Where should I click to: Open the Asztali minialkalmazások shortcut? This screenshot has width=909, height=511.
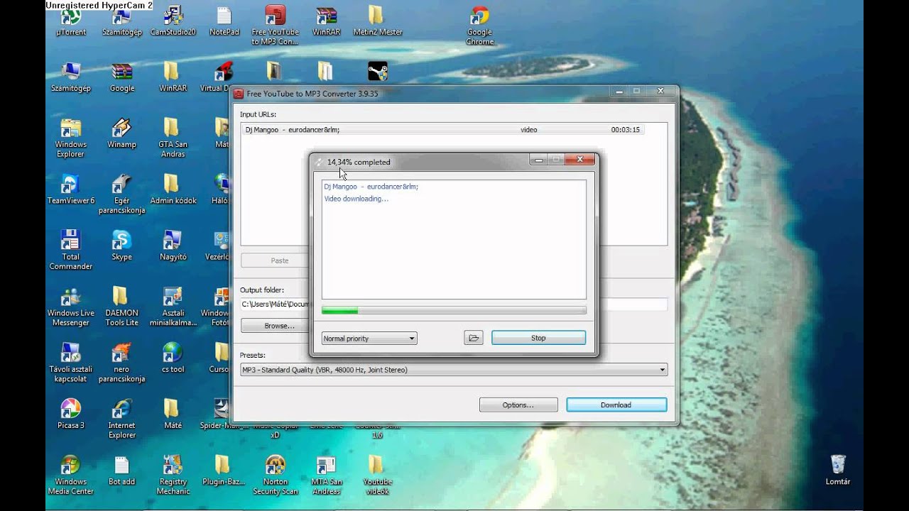[x=173, y=307]
